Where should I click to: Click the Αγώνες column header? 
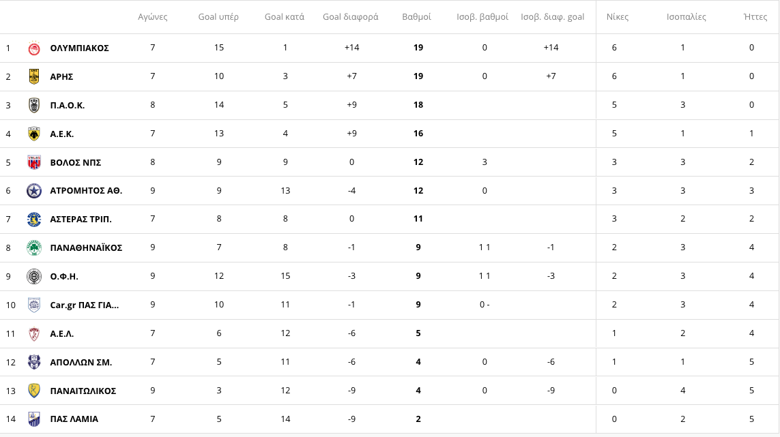[153, 17]
